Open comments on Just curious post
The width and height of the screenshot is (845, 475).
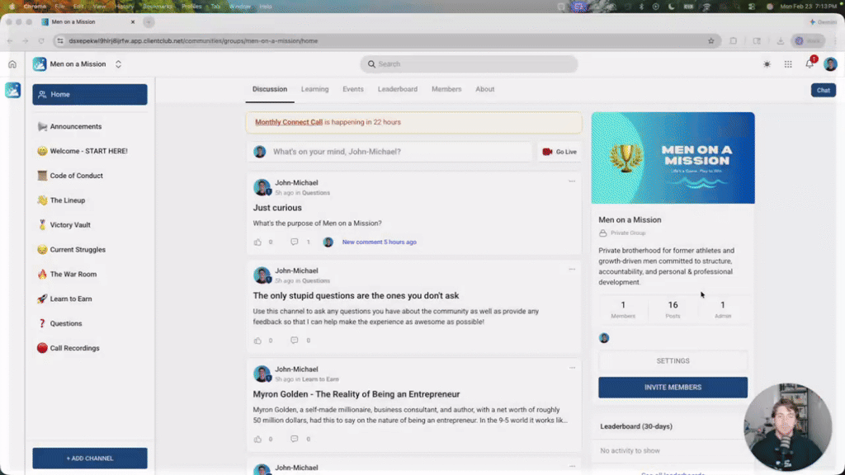pyautogui.click(x=295, y=242)
